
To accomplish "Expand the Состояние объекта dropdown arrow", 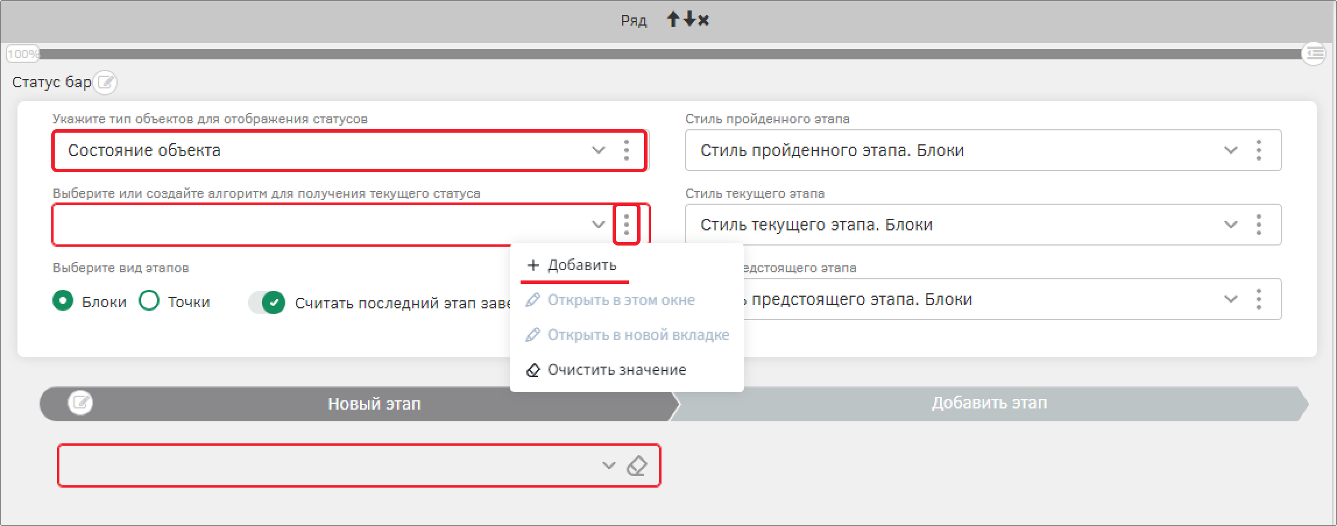I will [599, 150].
